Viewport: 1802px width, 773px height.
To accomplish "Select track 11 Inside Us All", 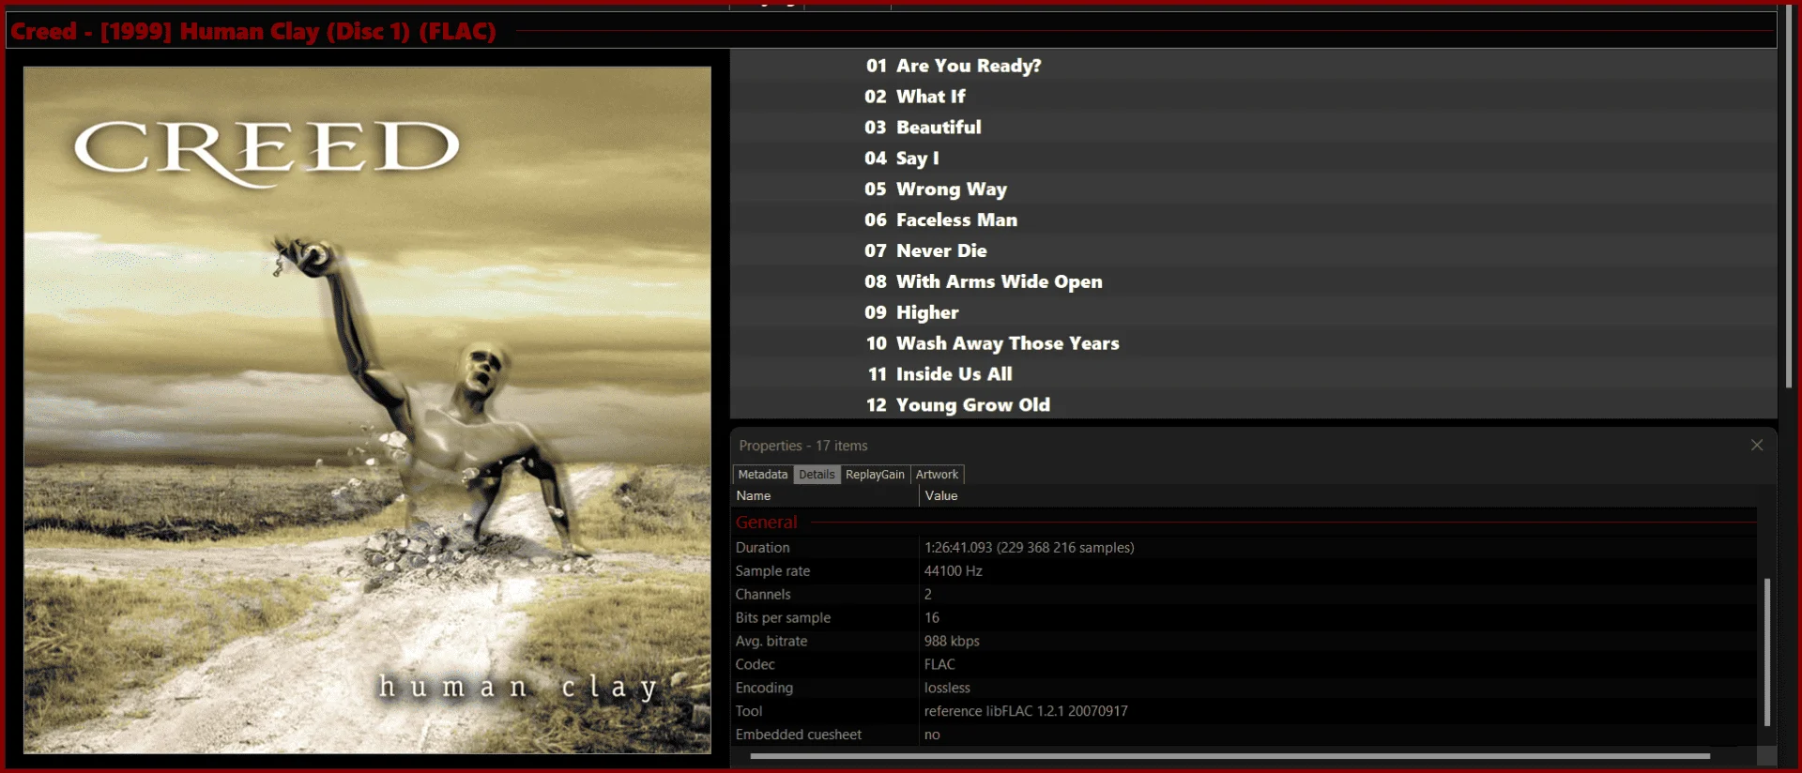I will point(1254,374).
